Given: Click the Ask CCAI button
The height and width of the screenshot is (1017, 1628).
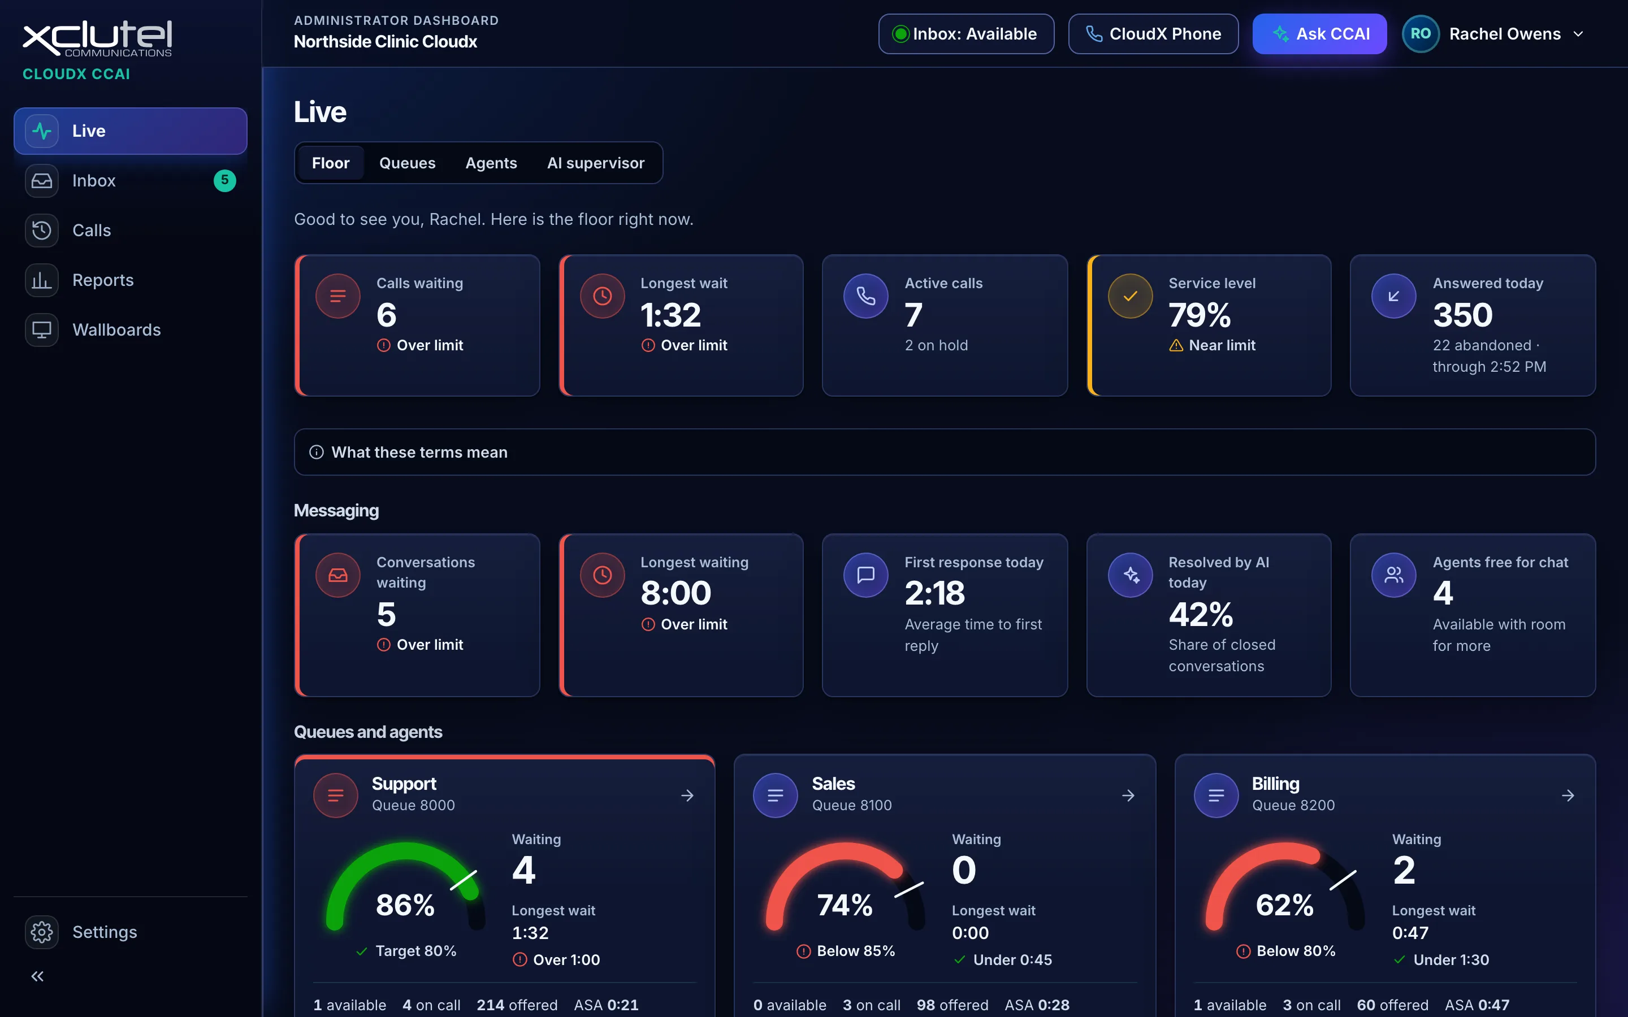Looking at the screenshot, I should click(1319, 34).
